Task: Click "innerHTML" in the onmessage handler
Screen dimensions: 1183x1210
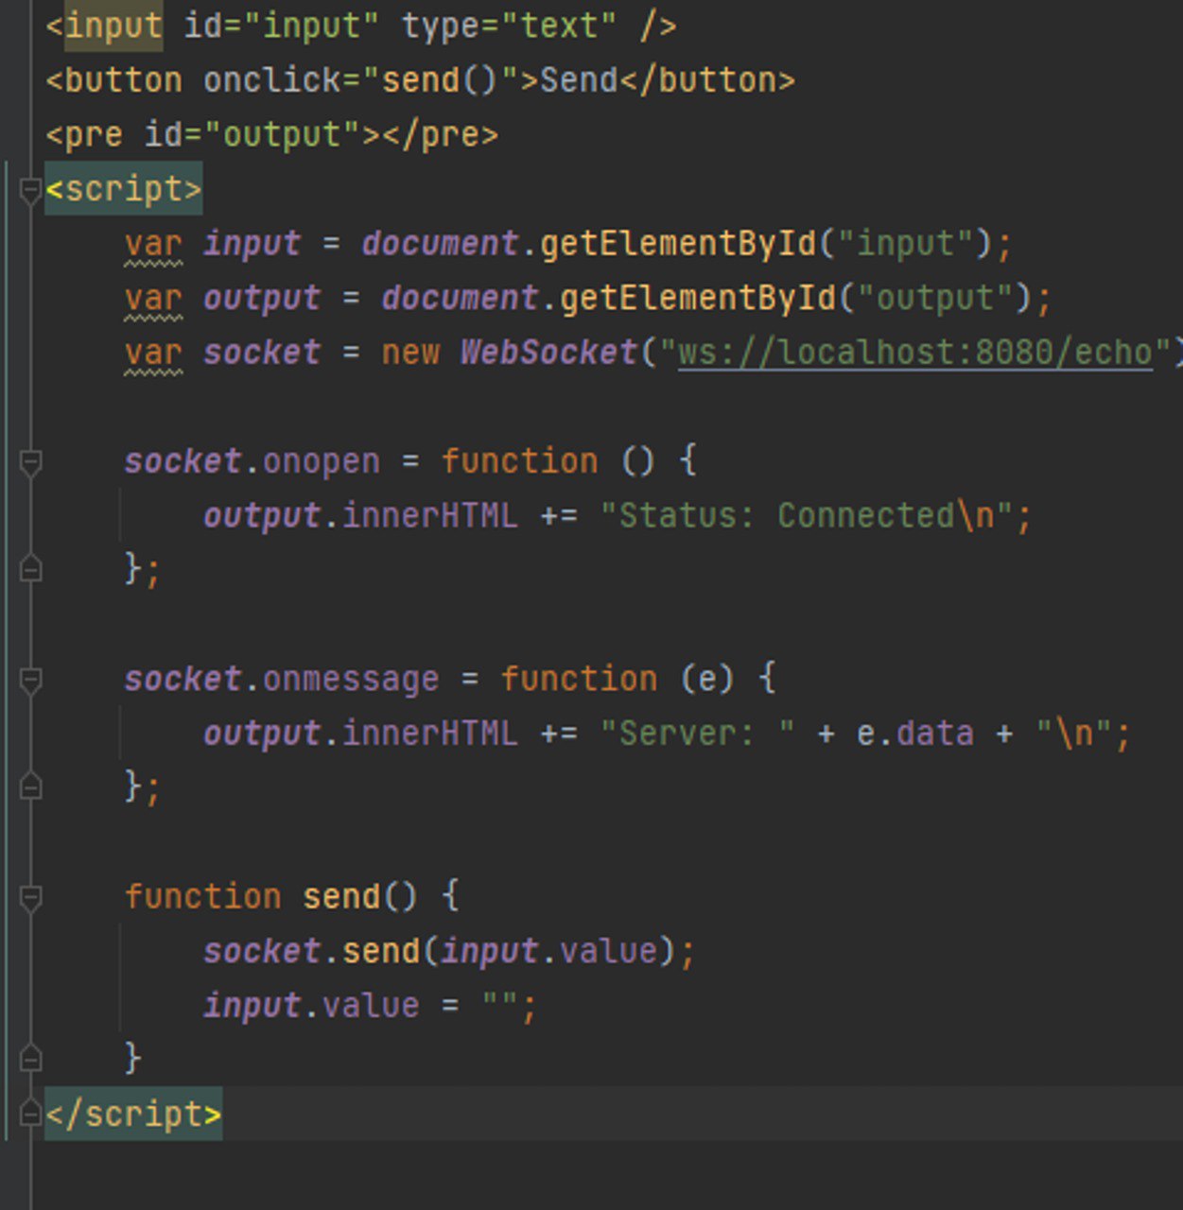Action: [x=430, y=734]
